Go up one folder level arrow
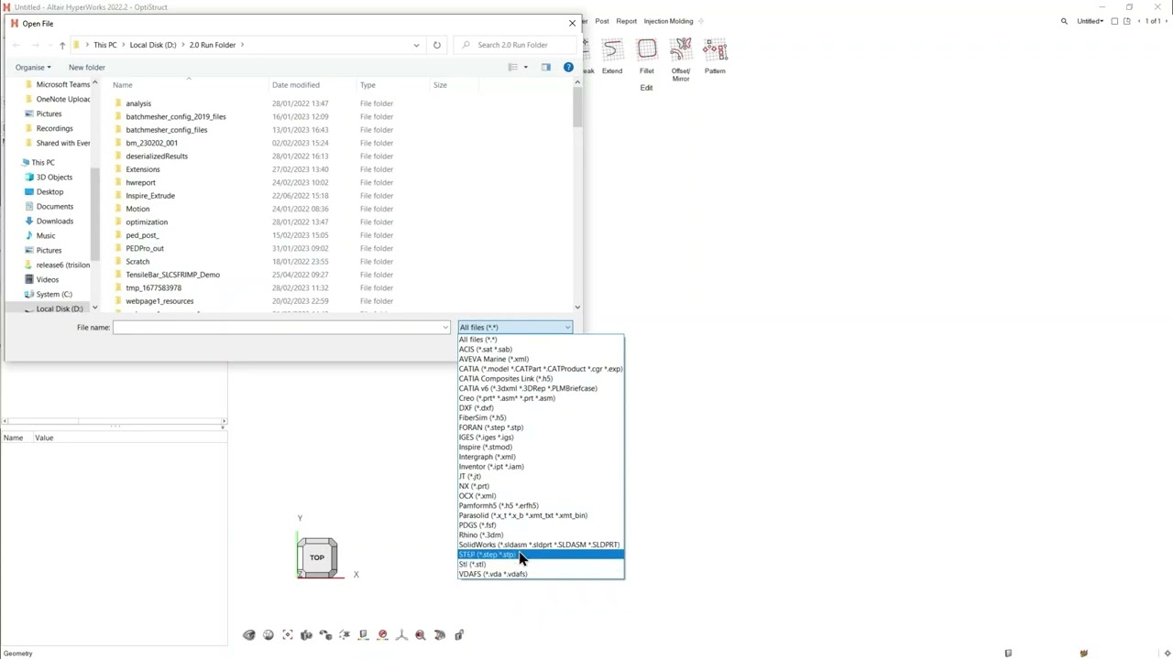Image resolution: width=1173 pixels, height=659 pixels. [x=62, y=45]
